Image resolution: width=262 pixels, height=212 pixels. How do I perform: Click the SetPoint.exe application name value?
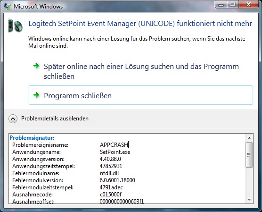coord(115,152)
